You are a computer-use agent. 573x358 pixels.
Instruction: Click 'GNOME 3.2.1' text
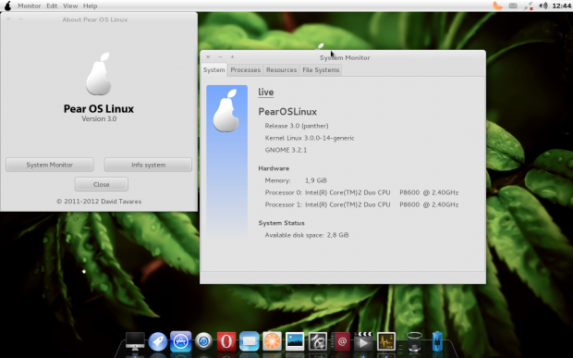286,150
